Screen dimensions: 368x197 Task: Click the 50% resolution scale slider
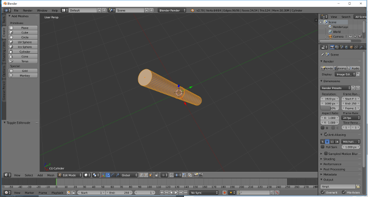tap(330, 108)
